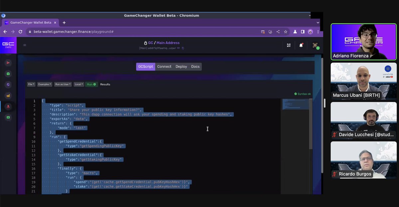
Task: Copy the main address using the copy icon
Action: (183, 48)
